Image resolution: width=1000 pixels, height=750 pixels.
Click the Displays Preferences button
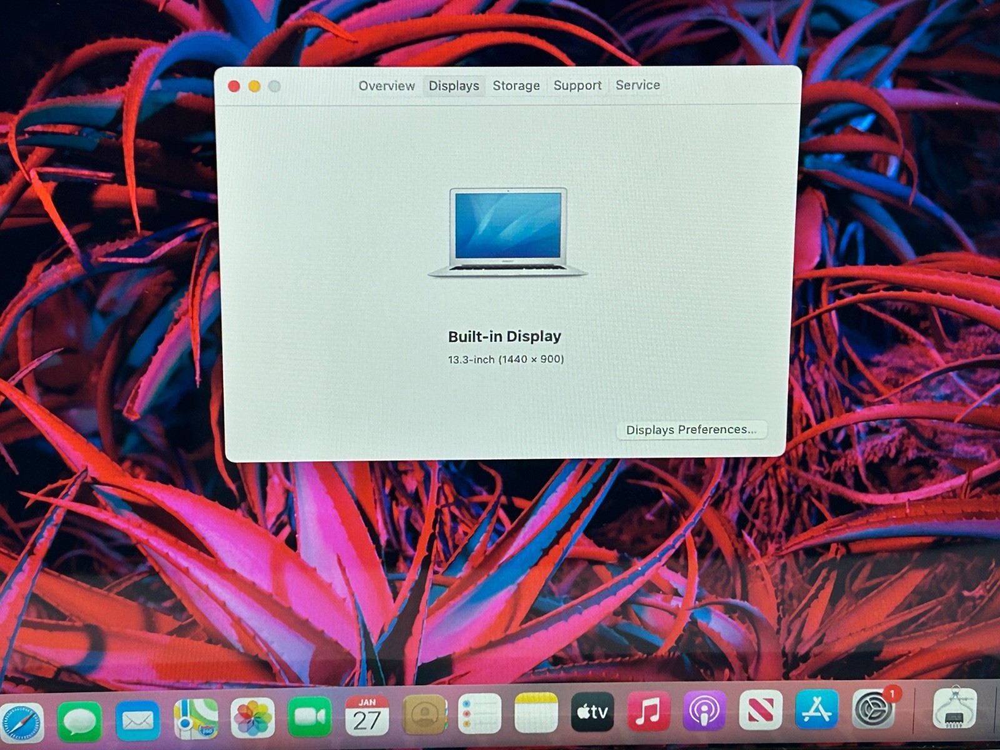[691, 430]
